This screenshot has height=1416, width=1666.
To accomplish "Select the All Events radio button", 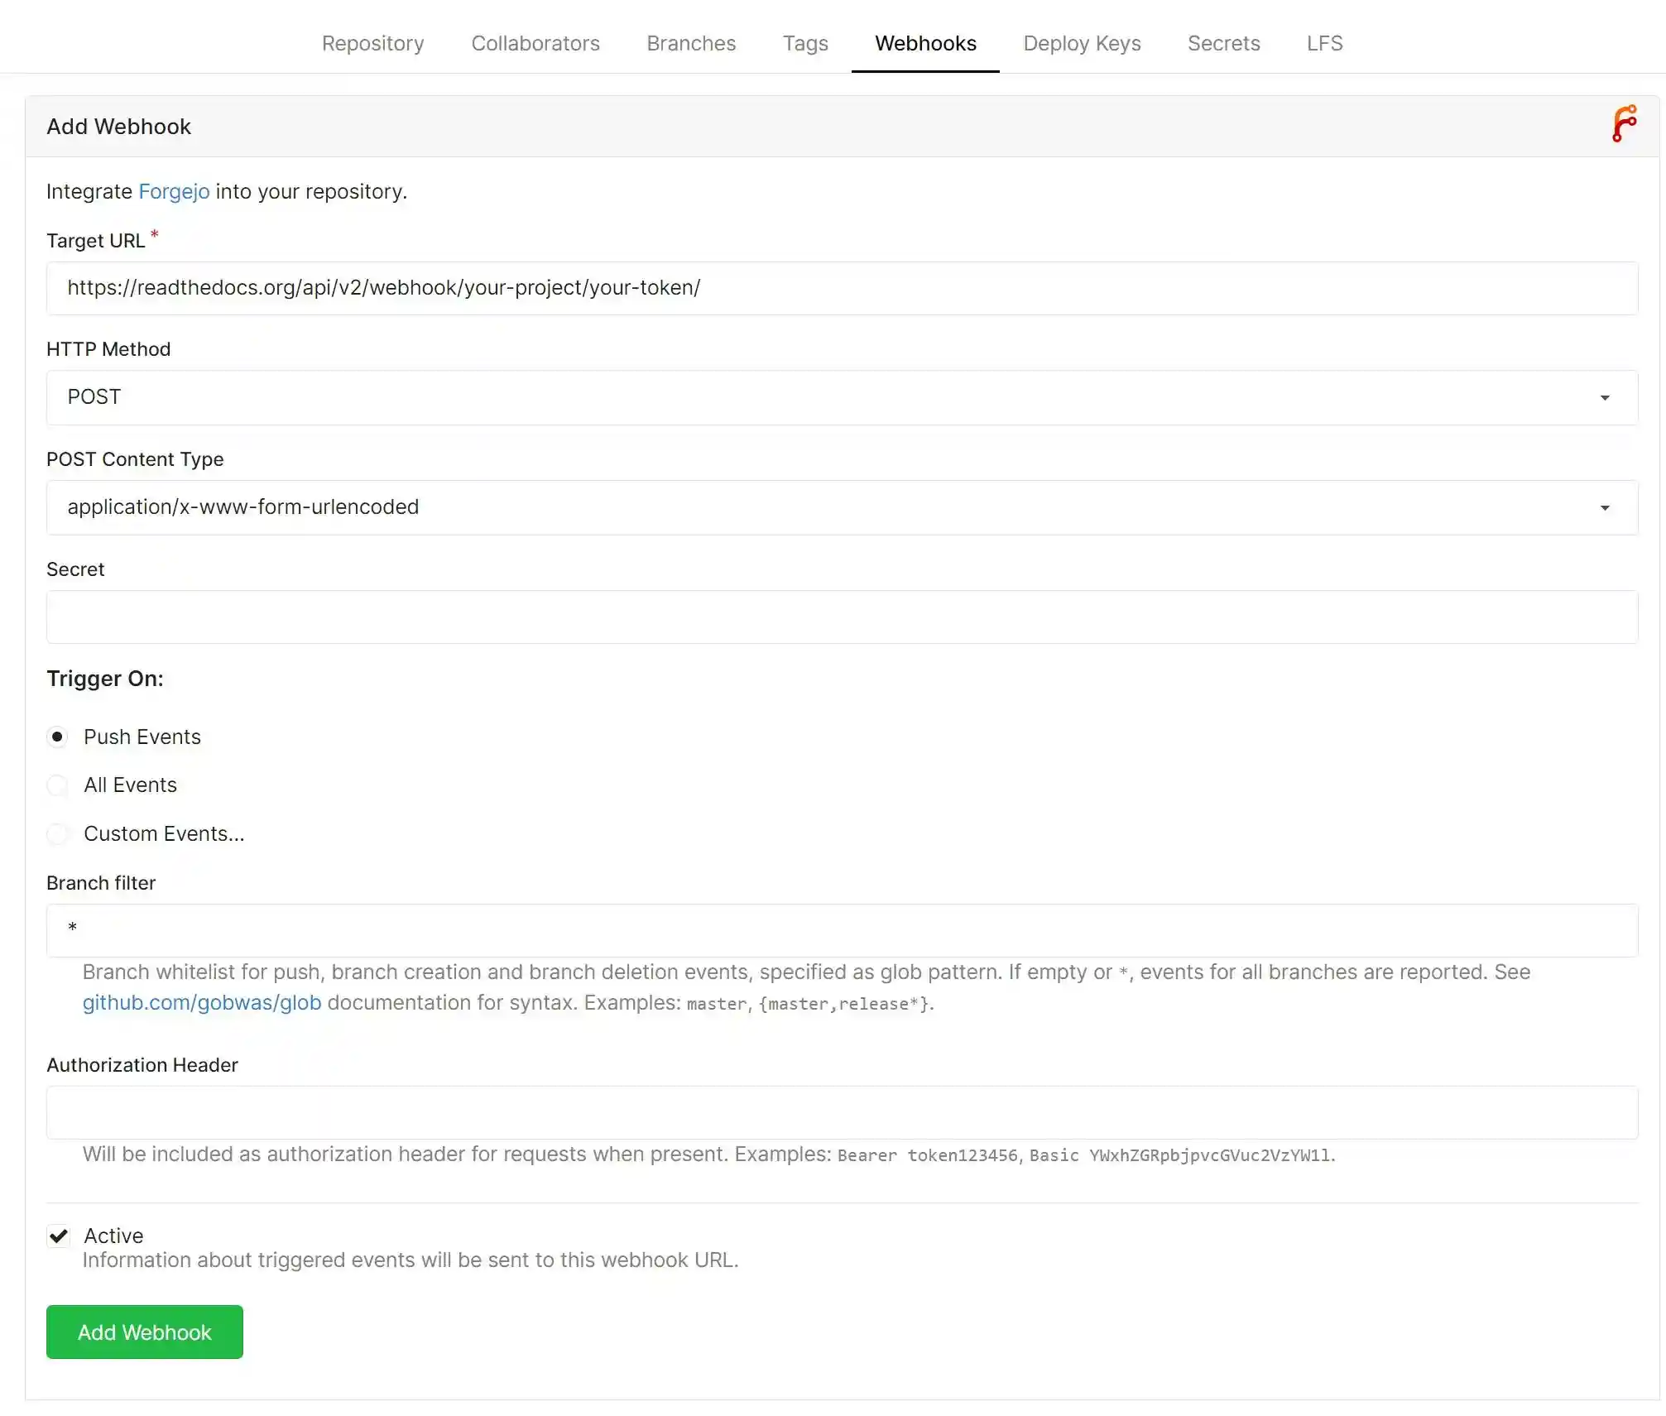I will (57, 785).
